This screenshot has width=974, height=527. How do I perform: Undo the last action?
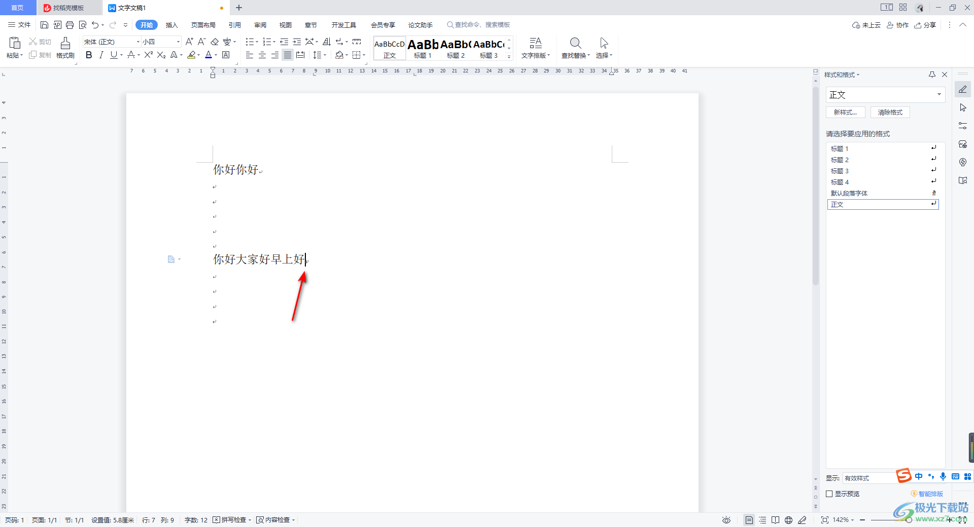[x=95, y=25]
